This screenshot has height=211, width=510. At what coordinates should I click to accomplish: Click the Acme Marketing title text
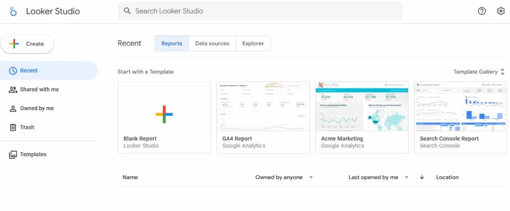(342, 139)
